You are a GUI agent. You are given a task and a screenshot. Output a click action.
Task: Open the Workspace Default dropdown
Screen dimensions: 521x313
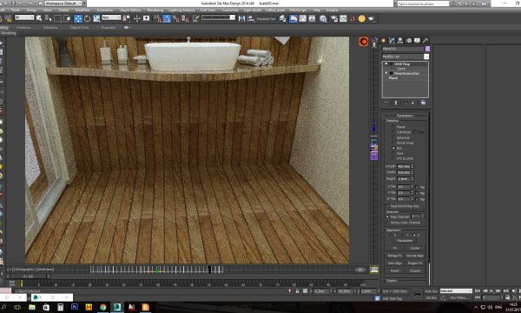pos(63,3)
